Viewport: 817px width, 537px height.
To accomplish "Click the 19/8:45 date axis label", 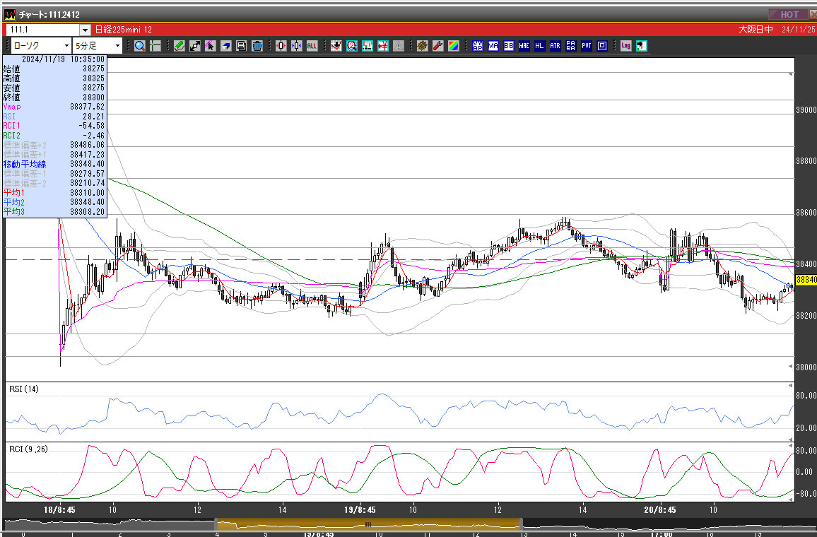I will [x=360, y=510].
